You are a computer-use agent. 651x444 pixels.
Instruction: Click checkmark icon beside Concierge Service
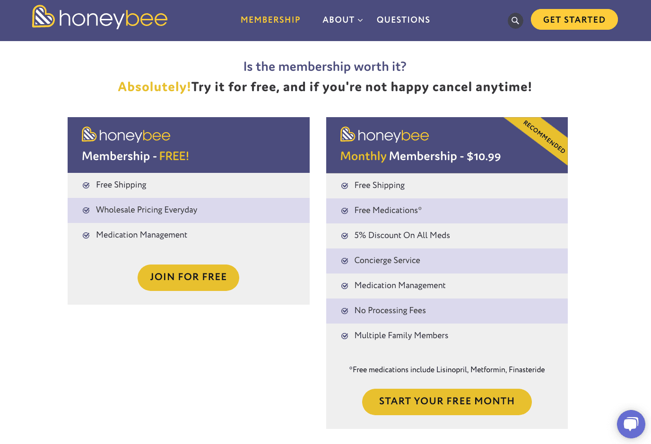[345, 261]
